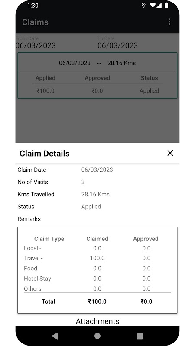Tap the Claimed total ₹100.0 value
Viewport: 195px width, 346px height.
(x=97, y=301)
